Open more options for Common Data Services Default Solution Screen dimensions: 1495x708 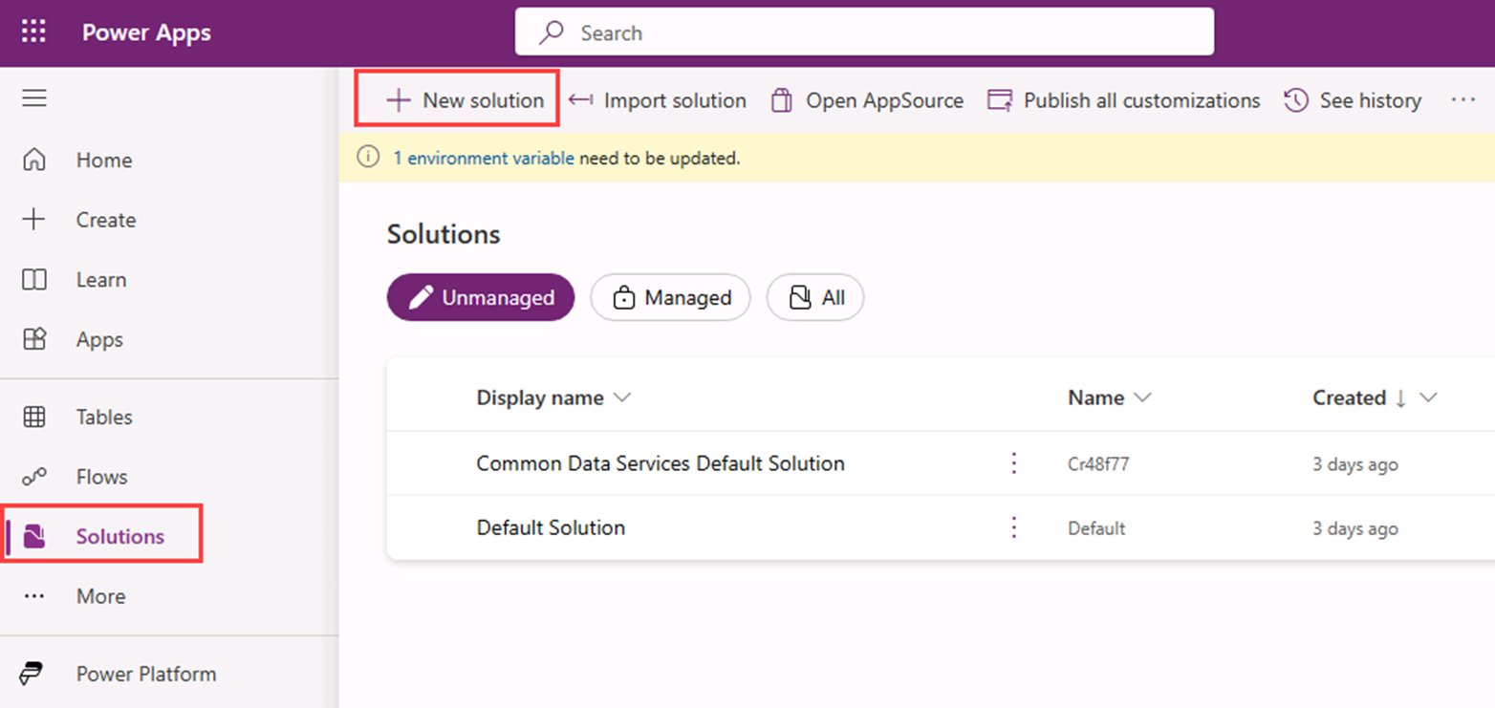click(1014, 463)
